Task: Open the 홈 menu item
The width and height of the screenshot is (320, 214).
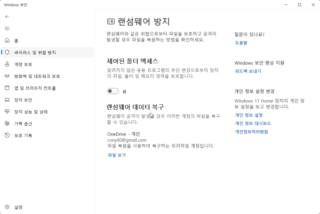Action: (47, 40)
